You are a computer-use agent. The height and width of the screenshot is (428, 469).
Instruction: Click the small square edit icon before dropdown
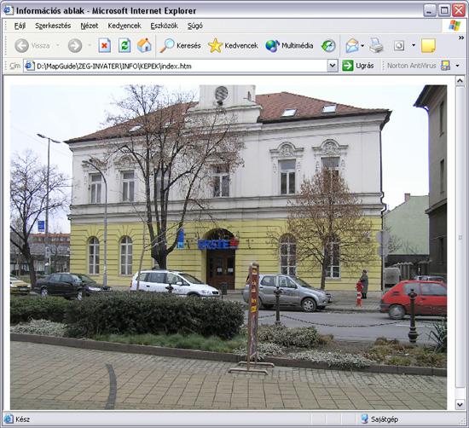pyautogui.click(x=399, y=46)
